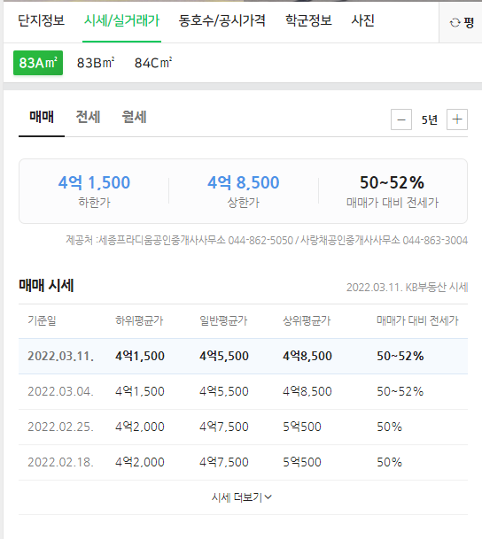Select the 2022.03.04. date row

coord(244,391)
